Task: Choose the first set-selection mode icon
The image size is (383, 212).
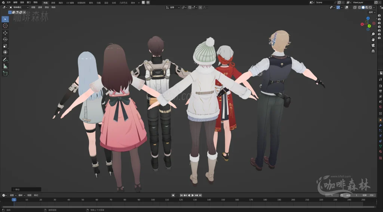Action: click(10, 12)
